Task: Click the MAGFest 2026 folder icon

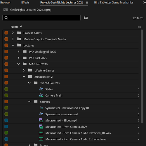Action: tap(25, 64)
